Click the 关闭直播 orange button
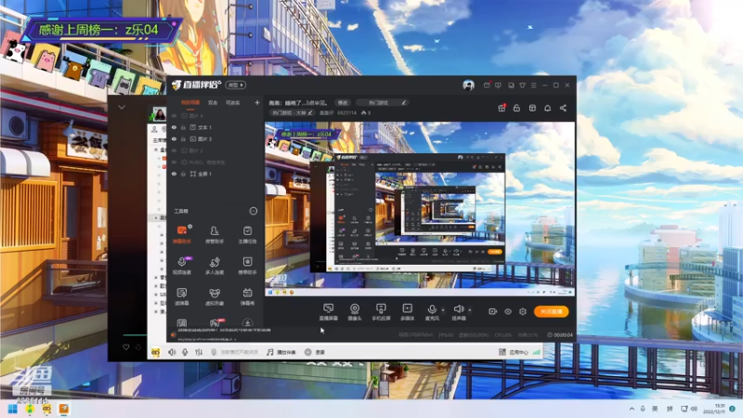 click(x=551, y=311)
